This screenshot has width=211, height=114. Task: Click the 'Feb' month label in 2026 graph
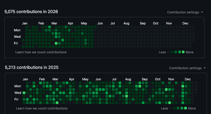tap(41, 23)
